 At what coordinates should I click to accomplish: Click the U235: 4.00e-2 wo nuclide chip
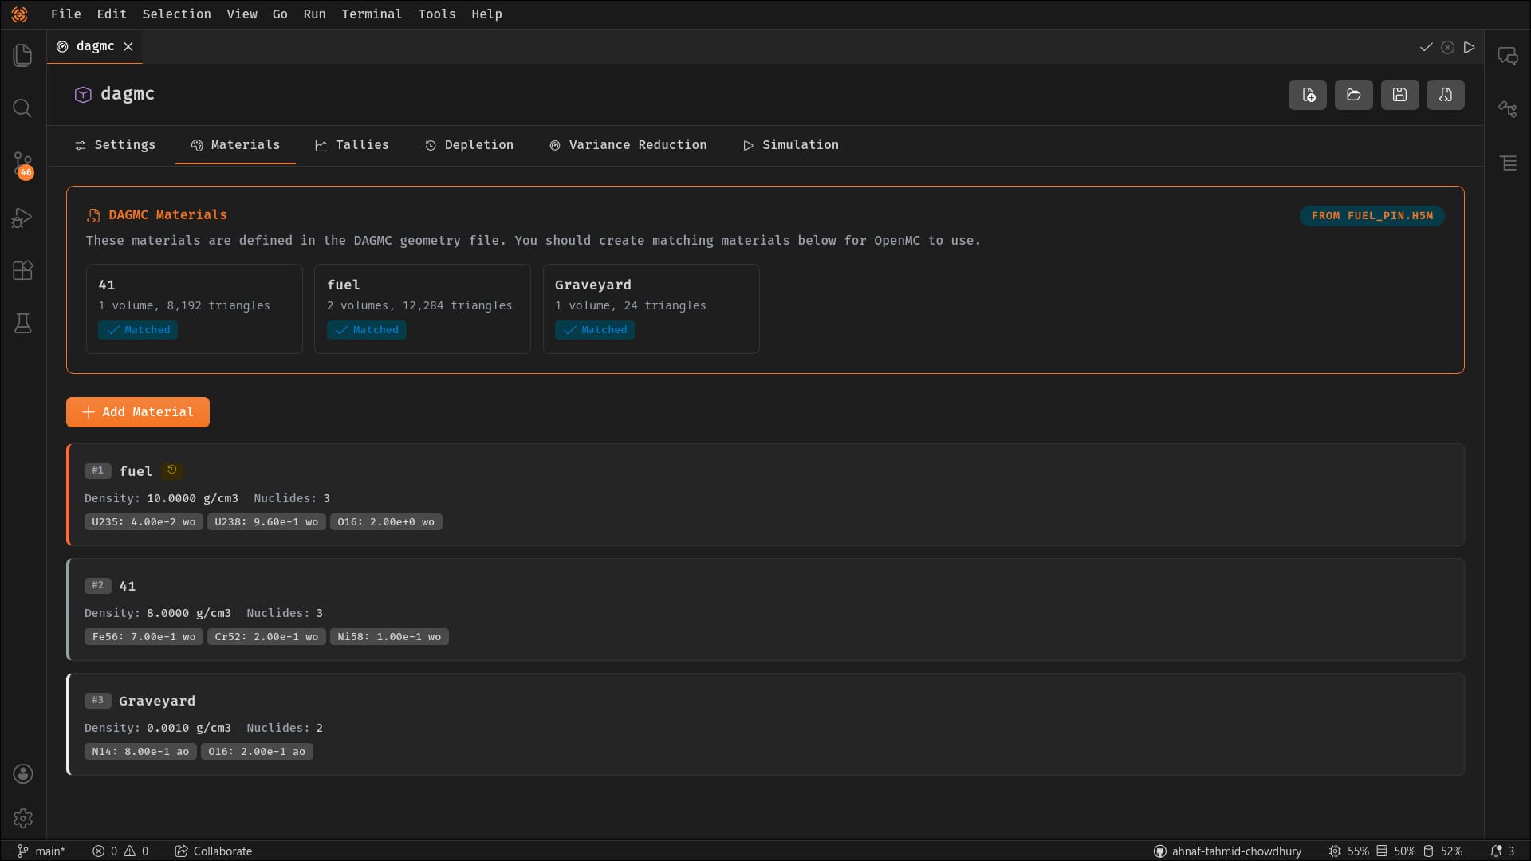pyautogui.click(x=144, y=522)
